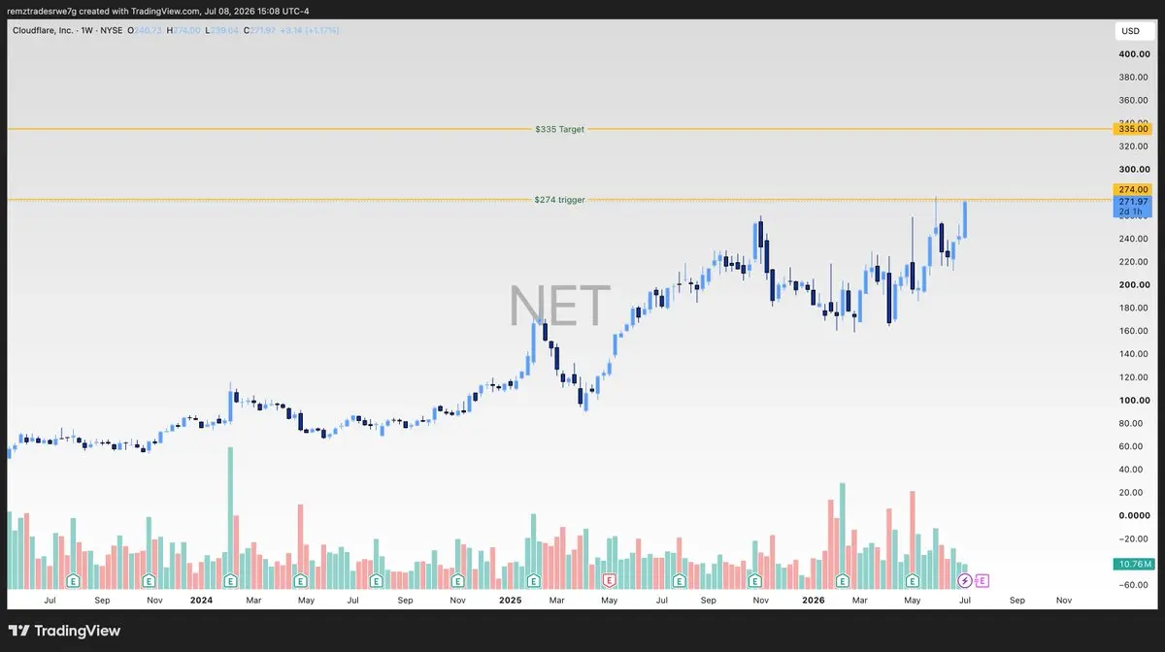Screen dimensions: 1165x652
Task: Open the earnings marker above May 2026
Action: point(912,580)
